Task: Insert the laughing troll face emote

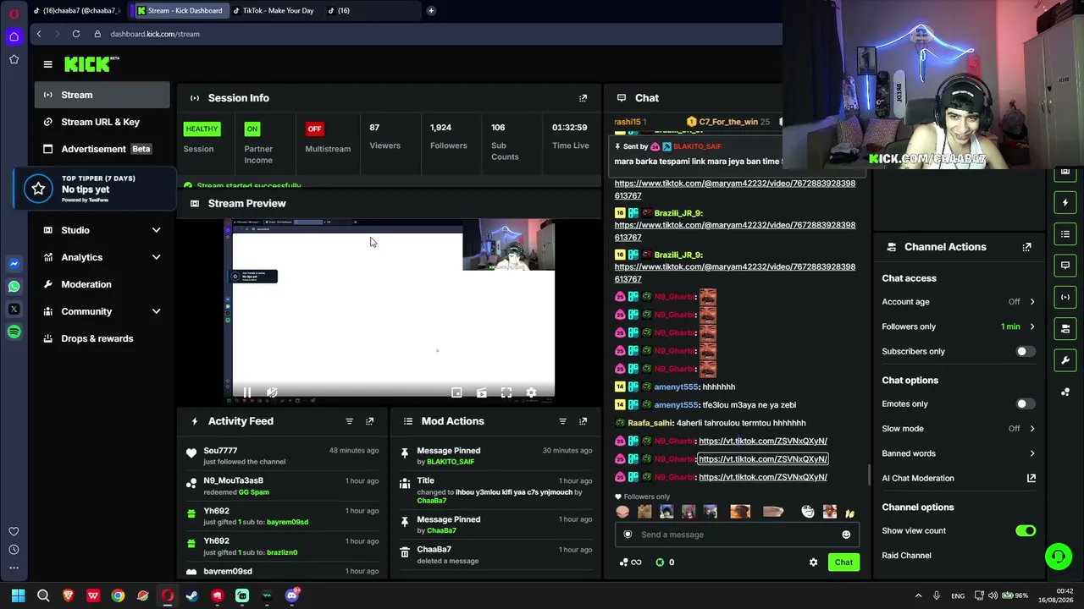Action: coord(809,512)
